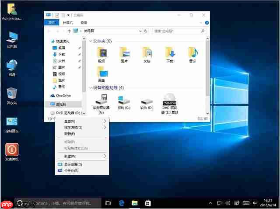280x209 pixels.
Task: Select the 控制面板 desktop icon
Action: tap(12, 125)
